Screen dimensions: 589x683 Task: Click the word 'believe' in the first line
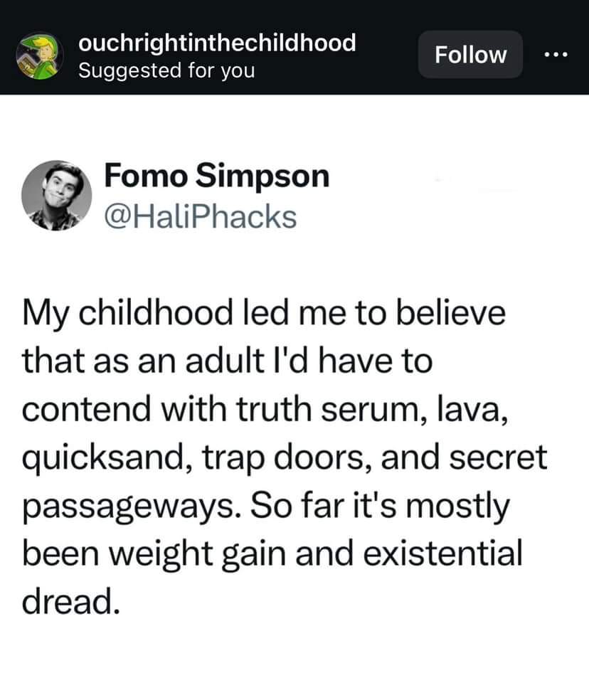[x=450, y=313]
